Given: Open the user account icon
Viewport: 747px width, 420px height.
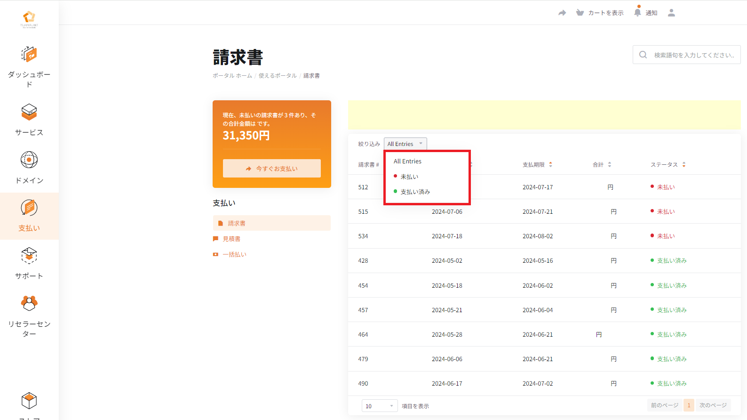Looking at the screenshot, I should click(671, 13).
